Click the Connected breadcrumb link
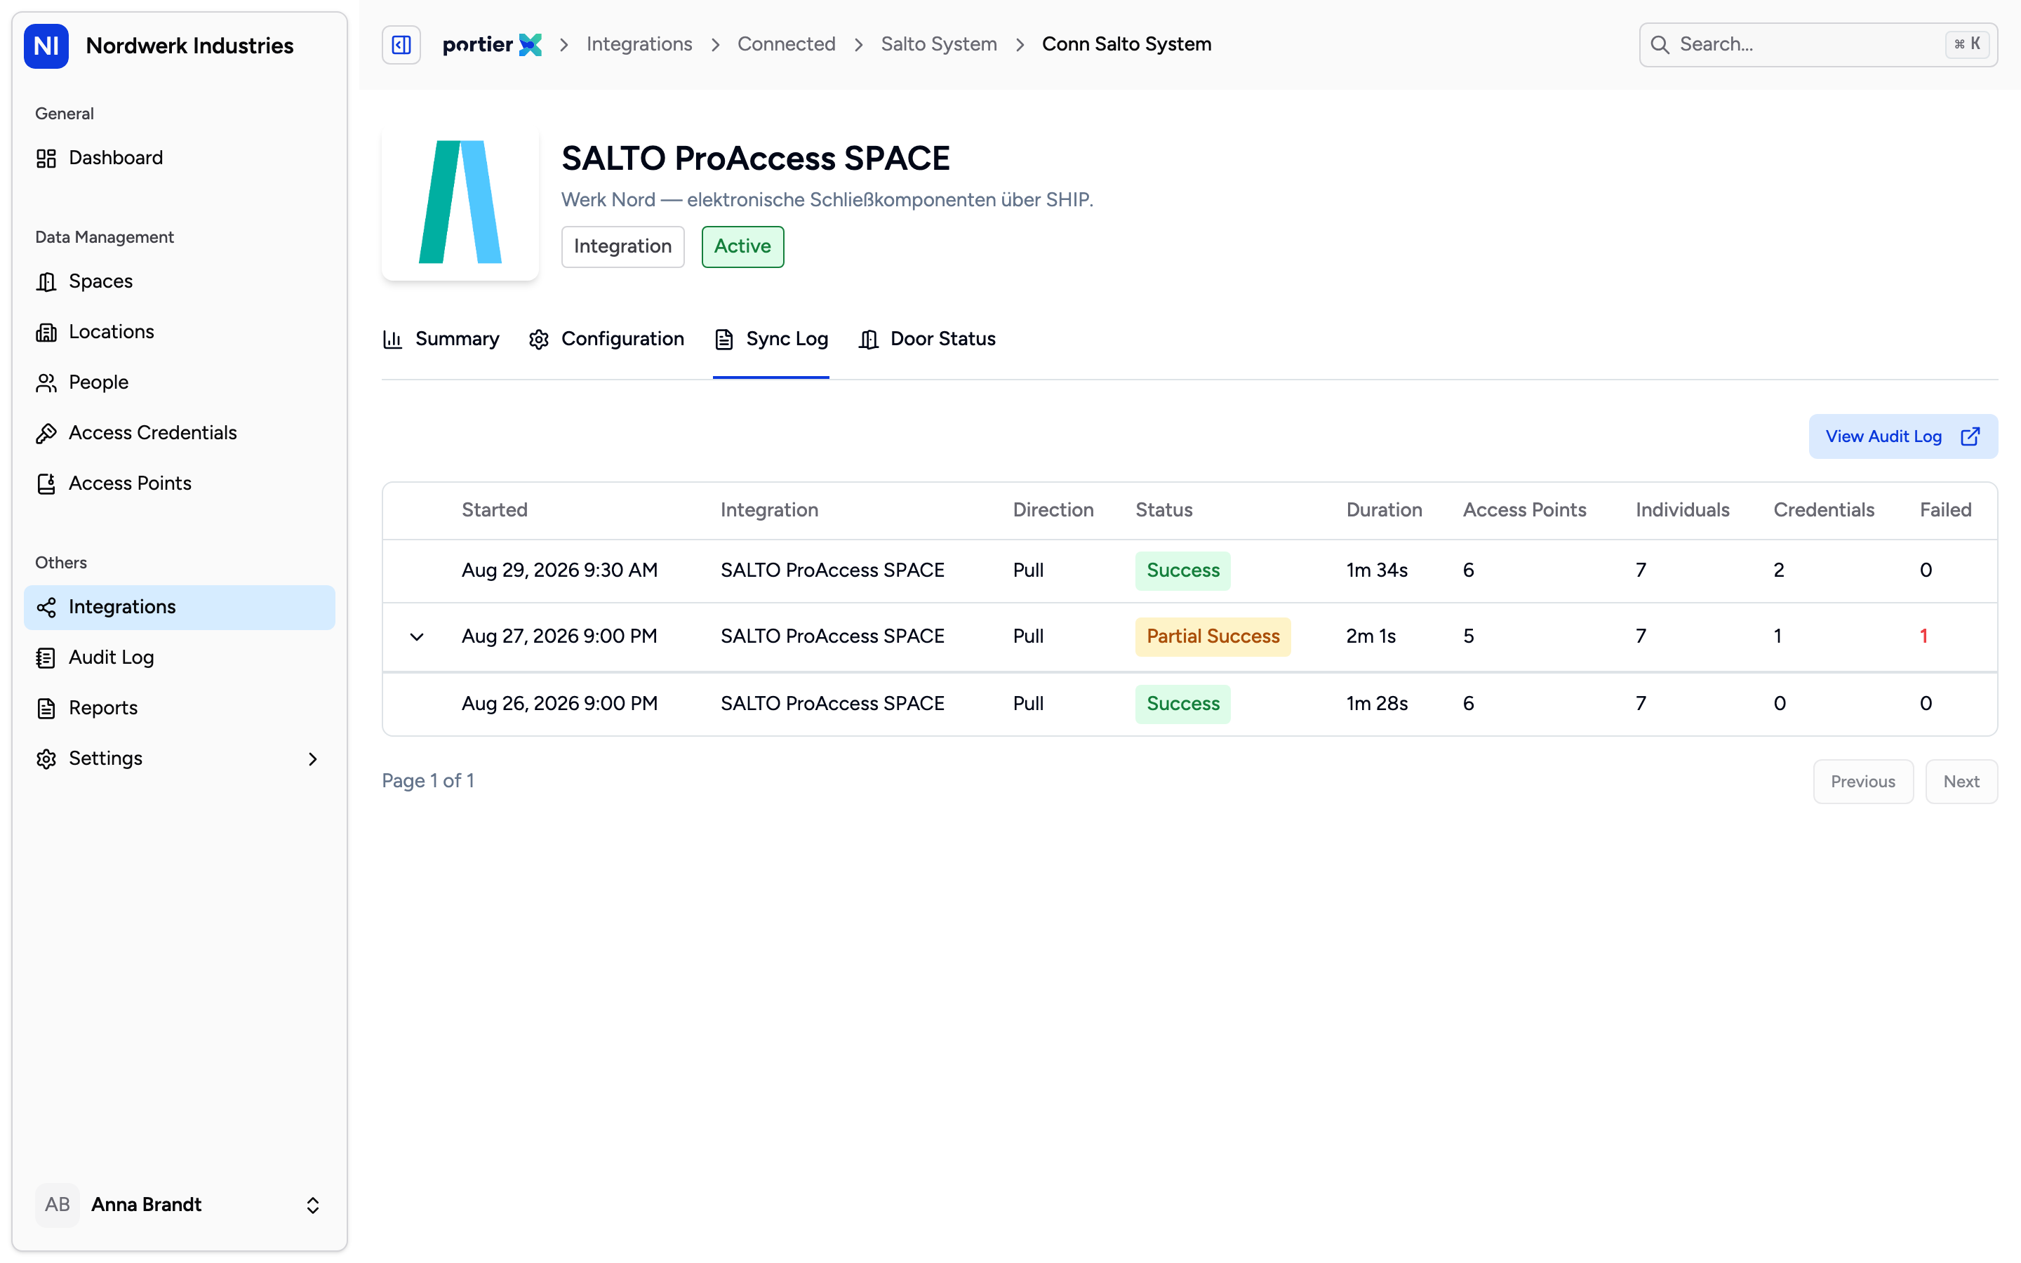 point(786,44)
